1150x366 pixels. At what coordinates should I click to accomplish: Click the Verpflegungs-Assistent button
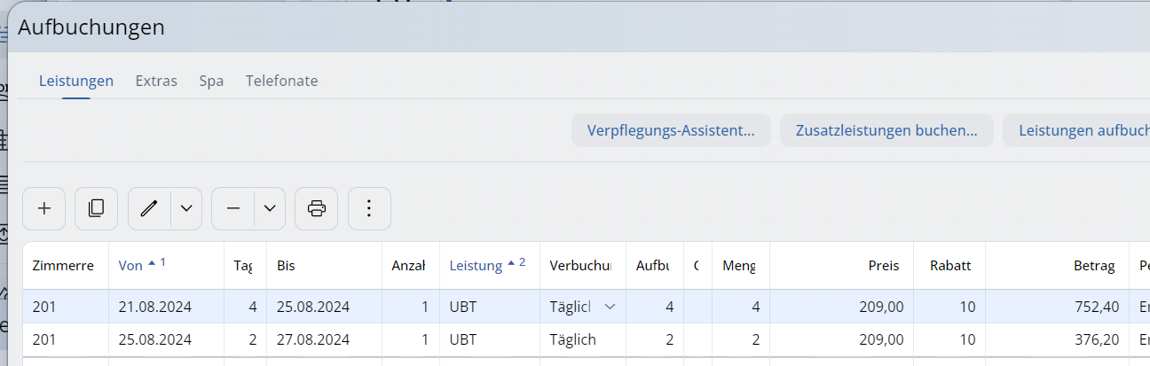671,131
